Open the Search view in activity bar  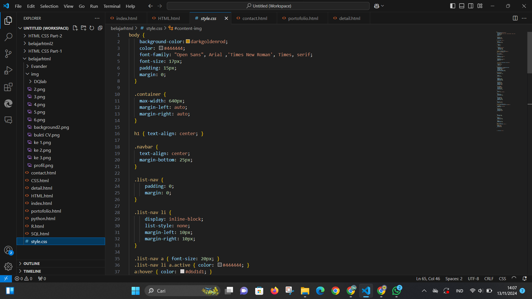point(8,37)
